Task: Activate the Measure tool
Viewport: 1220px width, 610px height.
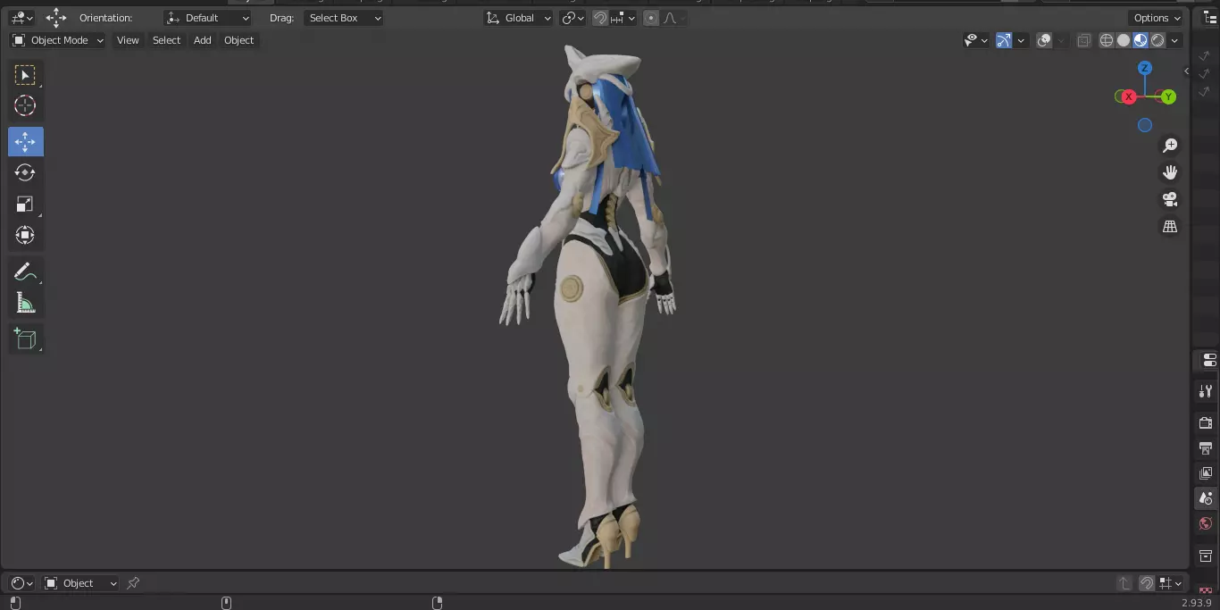Action: tap(25, 304)
